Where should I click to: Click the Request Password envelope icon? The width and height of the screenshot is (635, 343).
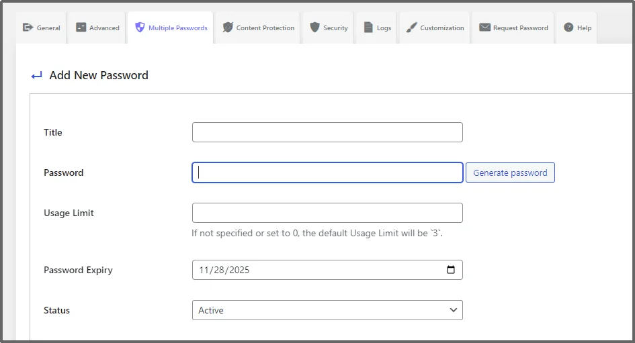point(484,28)
